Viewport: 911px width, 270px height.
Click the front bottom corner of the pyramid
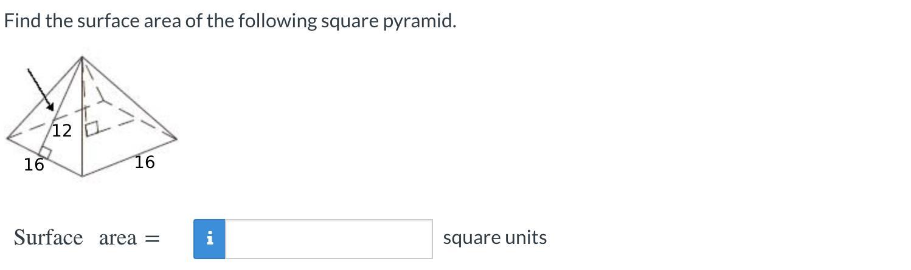pyautogui.click(x=82, y=176)
